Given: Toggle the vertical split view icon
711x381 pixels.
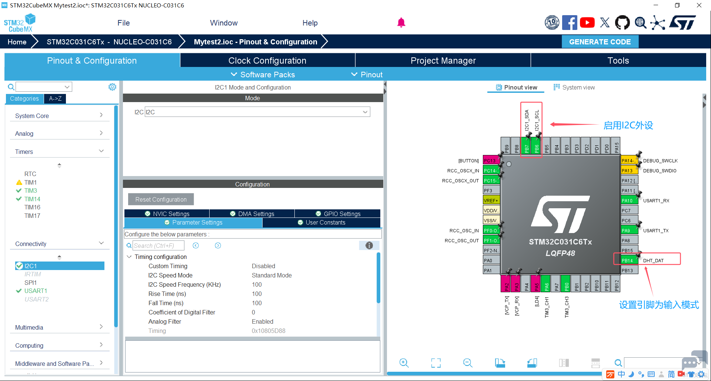Looking at the screenshot, I should (x=564, y=363).
